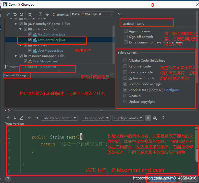Click the Configure link for TODO
This screenshot has width=199, height=183.
[171, 90]
